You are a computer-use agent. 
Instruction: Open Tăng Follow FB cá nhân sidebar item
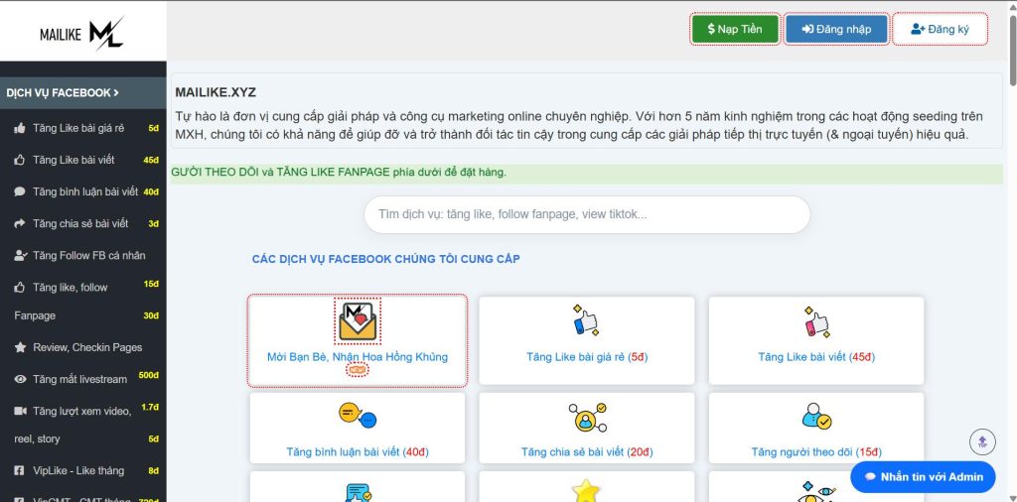[88, 255]
